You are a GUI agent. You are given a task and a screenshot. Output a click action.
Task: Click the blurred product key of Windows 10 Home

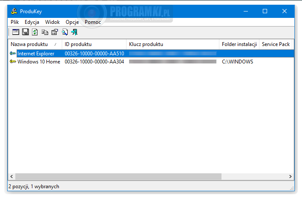pos(173,62)
